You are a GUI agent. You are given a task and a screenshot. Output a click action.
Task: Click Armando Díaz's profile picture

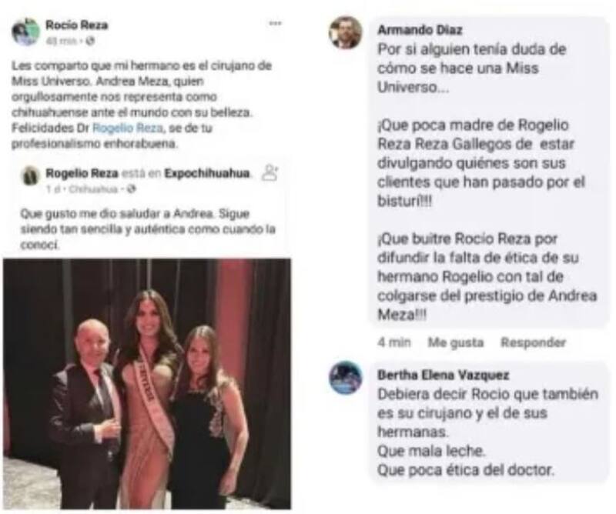point(345,32)
